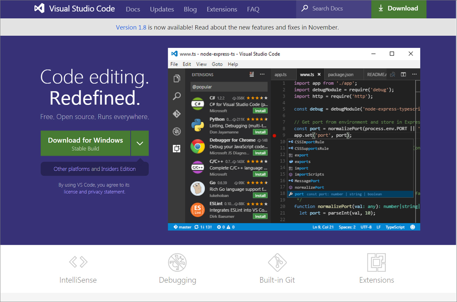
Task: Click the split editor icon
Action: (404, 74)
